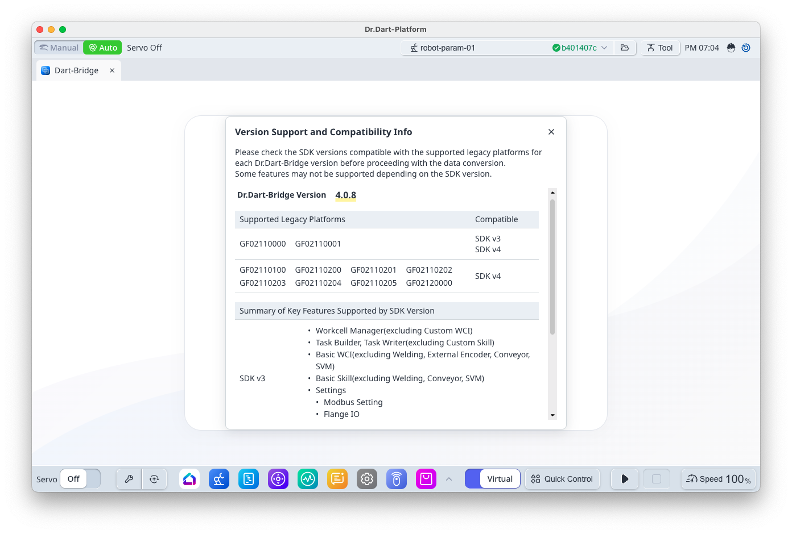
Task: Open the purple jog target module
Action: click(278, 479)
